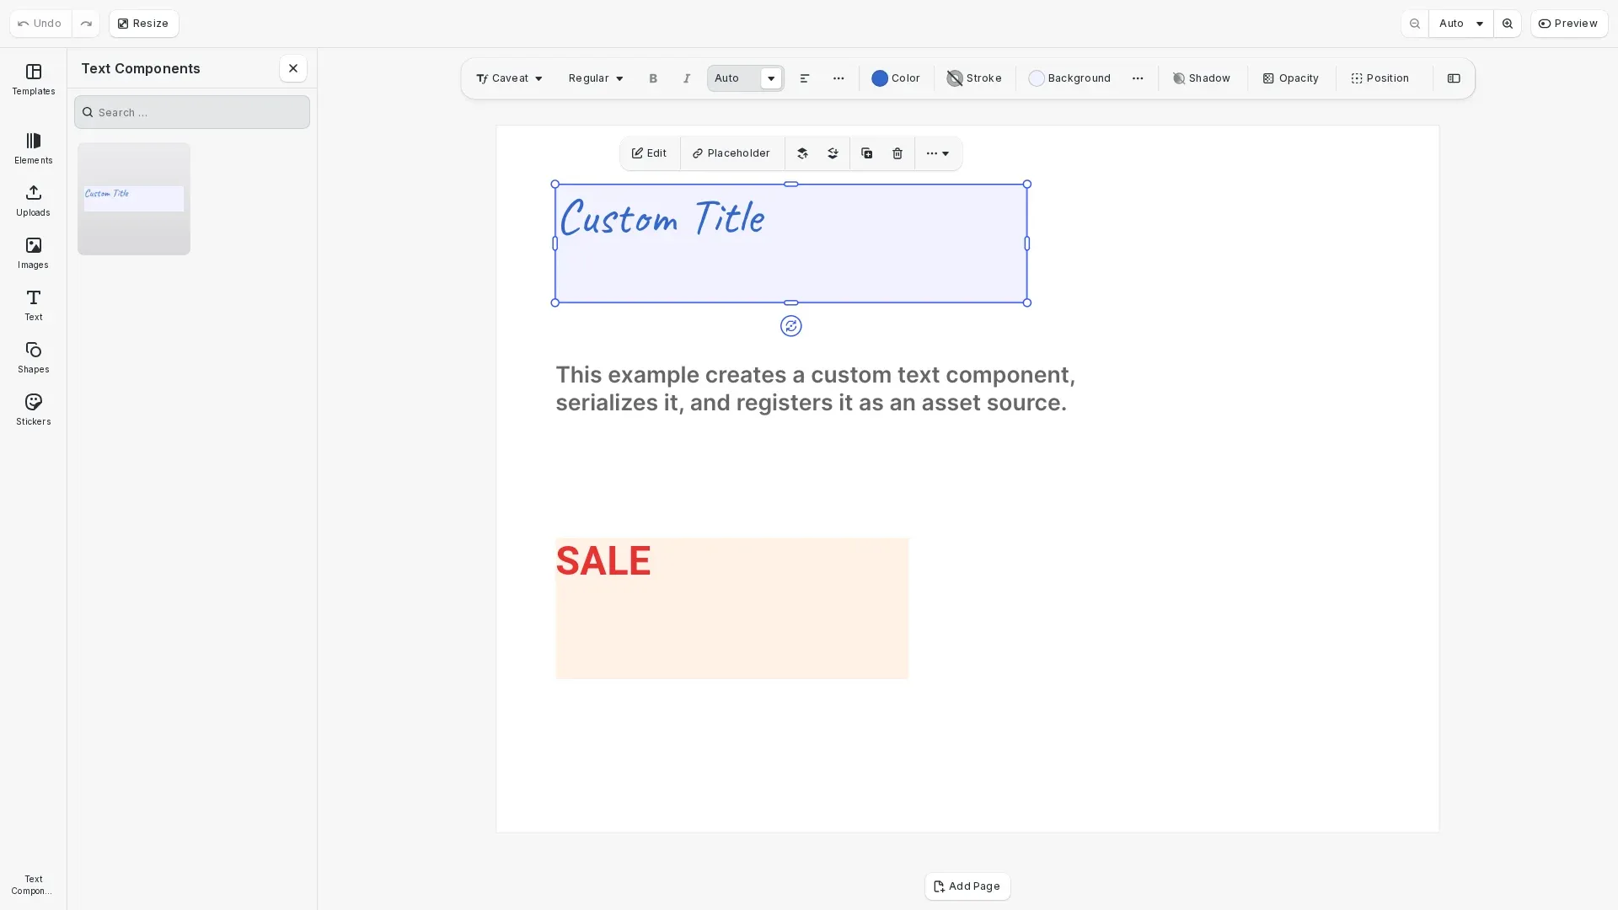Image resolution: width=1618 pixels, height=910 pixels.
Task: Expand the Auto font size dropdown
Action: click(x=770, y=78)
